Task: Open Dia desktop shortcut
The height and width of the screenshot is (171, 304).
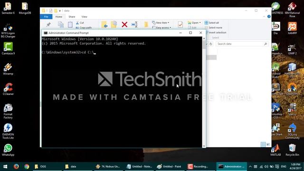Action: coord(275,28)
